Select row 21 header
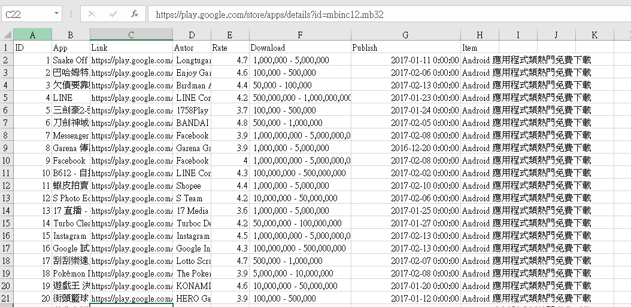Screen dimensions: 631x307 (x=7, y=298)
